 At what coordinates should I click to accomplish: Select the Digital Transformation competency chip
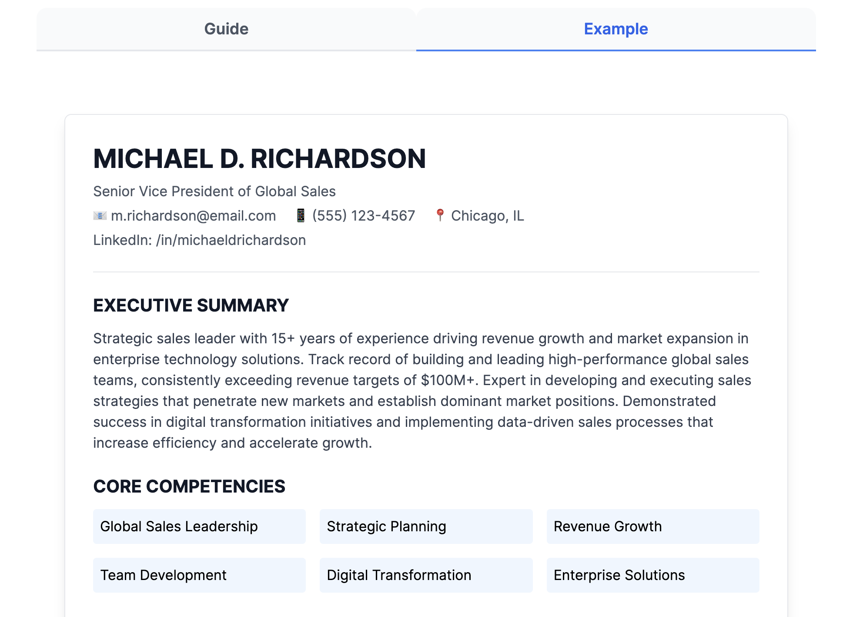(426, 575)
